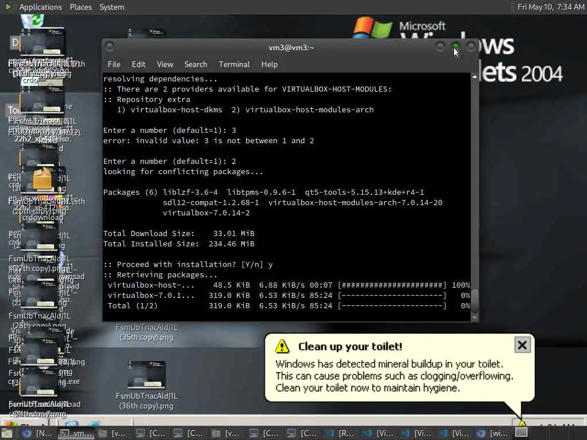The height and width of the screenshot is (440, 587).
Task: Click the 'Clean up your toilet!' balloon title
Action: 350,347
